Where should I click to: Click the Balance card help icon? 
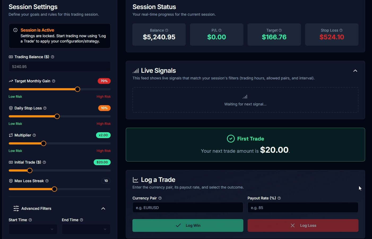click(x=167, y=30)
